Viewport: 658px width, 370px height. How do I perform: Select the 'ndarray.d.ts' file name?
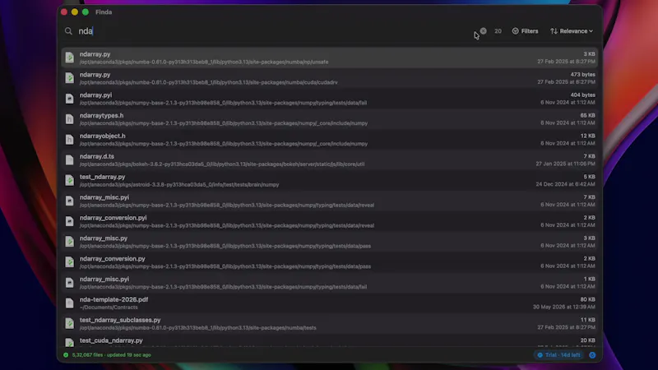click(96, 156)
